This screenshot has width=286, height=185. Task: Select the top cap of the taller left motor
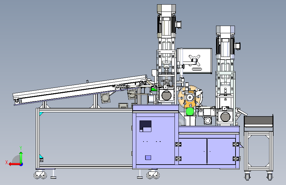166,9
